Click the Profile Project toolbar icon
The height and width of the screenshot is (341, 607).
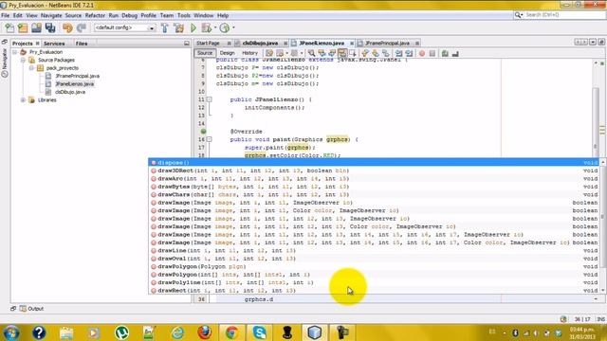pos(225,27)
